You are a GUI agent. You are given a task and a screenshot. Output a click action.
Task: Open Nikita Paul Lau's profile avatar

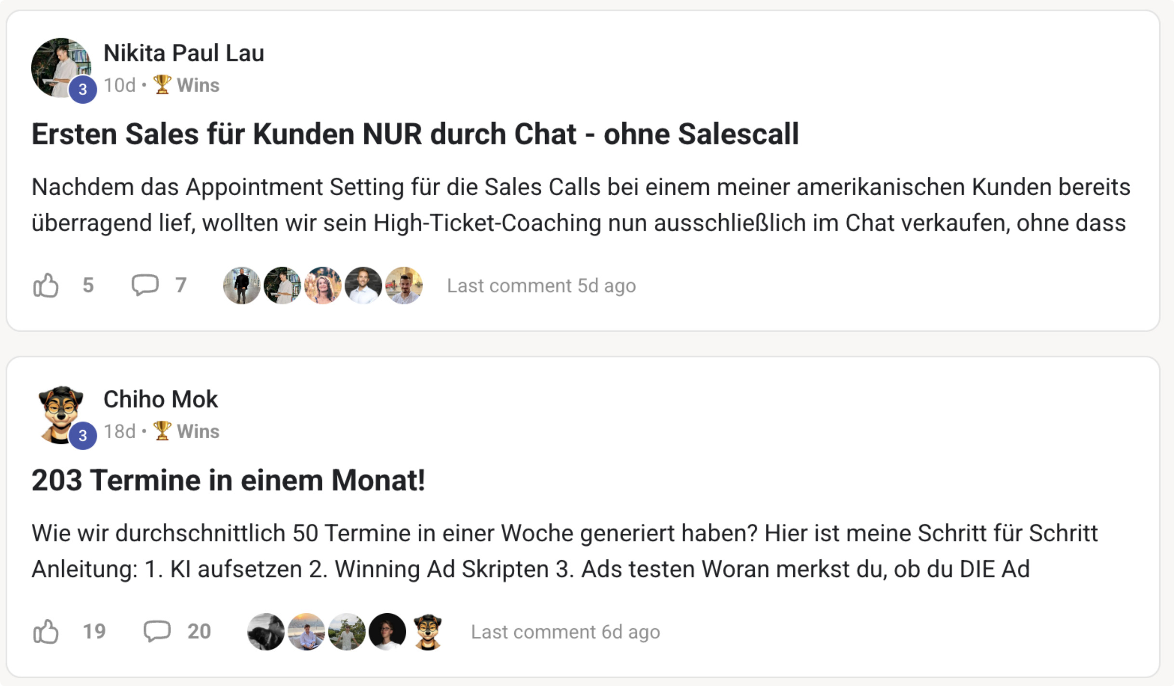[x=60, y=67]
